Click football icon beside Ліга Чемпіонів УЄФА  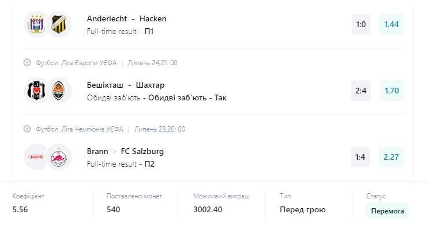pyautogui.click(x=27, y=129)
